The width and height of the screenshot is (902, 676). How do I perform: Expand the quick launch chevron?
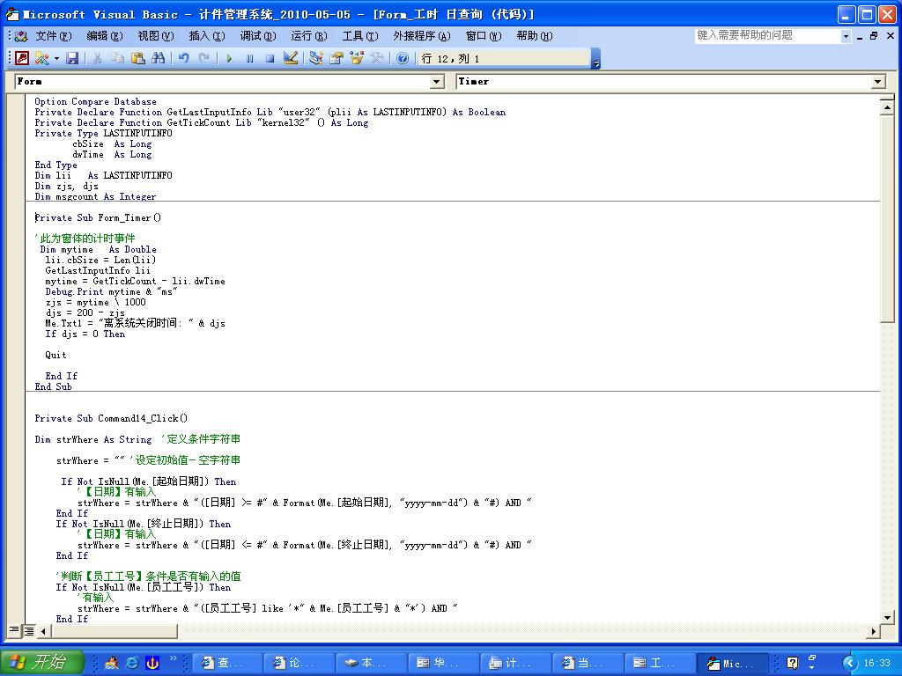tap(174, 658)
